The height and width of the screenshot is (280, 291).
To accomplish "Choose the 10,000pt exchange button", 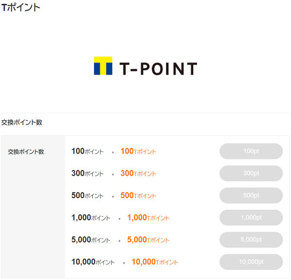I will coord(251,262).
